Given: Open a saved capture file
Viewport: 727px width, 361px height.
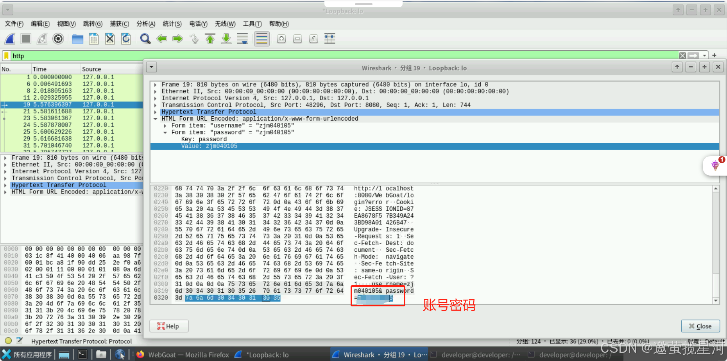Looking at the screenshot, I should pyautogui.click(x=77, y=39).
